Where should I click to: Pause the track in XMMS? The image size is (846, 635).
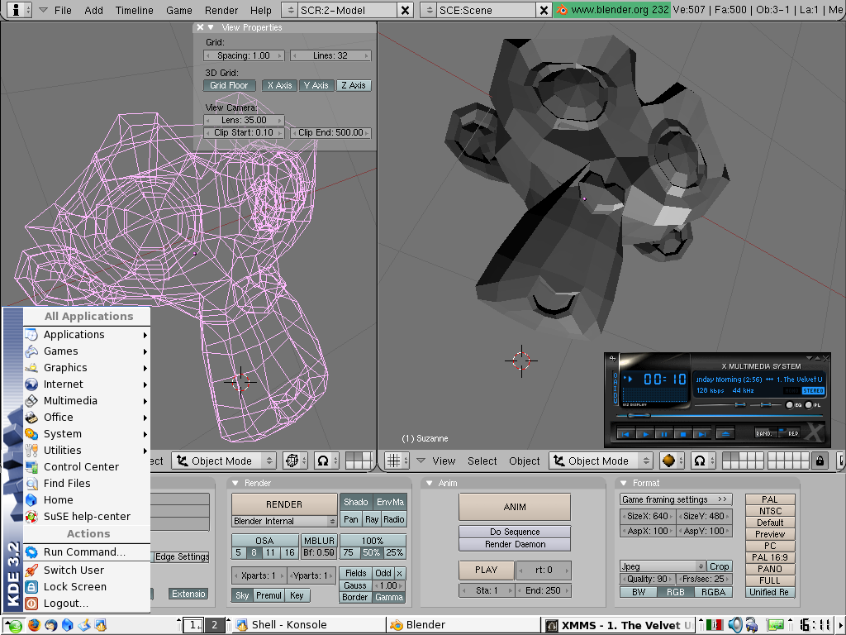pos(664,433)
